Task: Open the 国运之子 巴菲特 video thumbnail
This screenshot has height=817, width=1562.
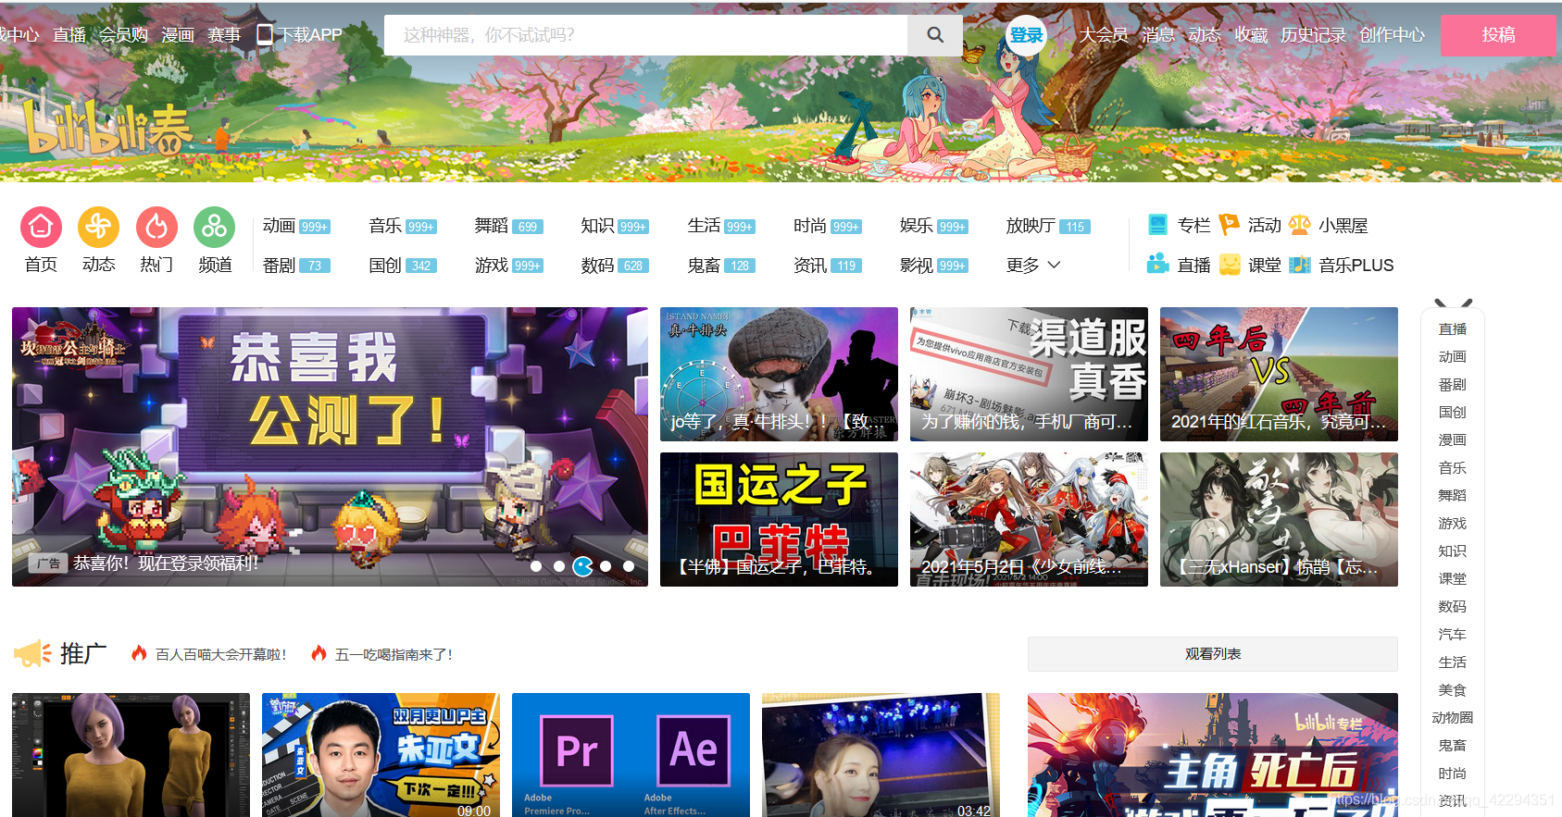Action: (779, 519)
